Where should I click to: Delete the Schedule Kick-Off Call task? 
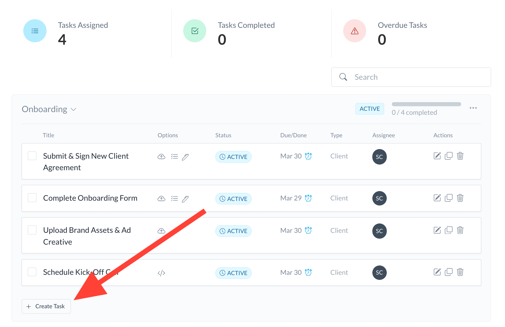pyautogui.click(x=460, y=272)
